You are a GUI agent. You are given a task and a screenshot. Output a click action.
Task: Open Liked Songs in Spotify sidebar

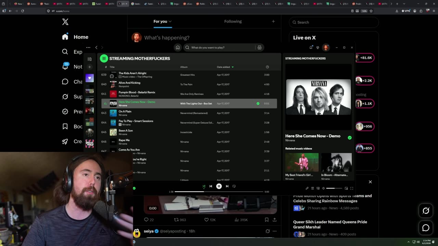pos(90,78)
